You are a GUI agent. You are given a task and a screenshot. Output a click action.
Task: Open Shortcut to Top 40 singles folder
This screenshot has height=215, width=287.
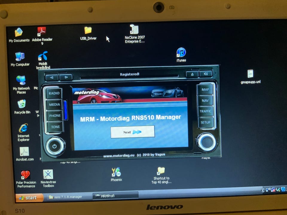[x=161, y=175]
